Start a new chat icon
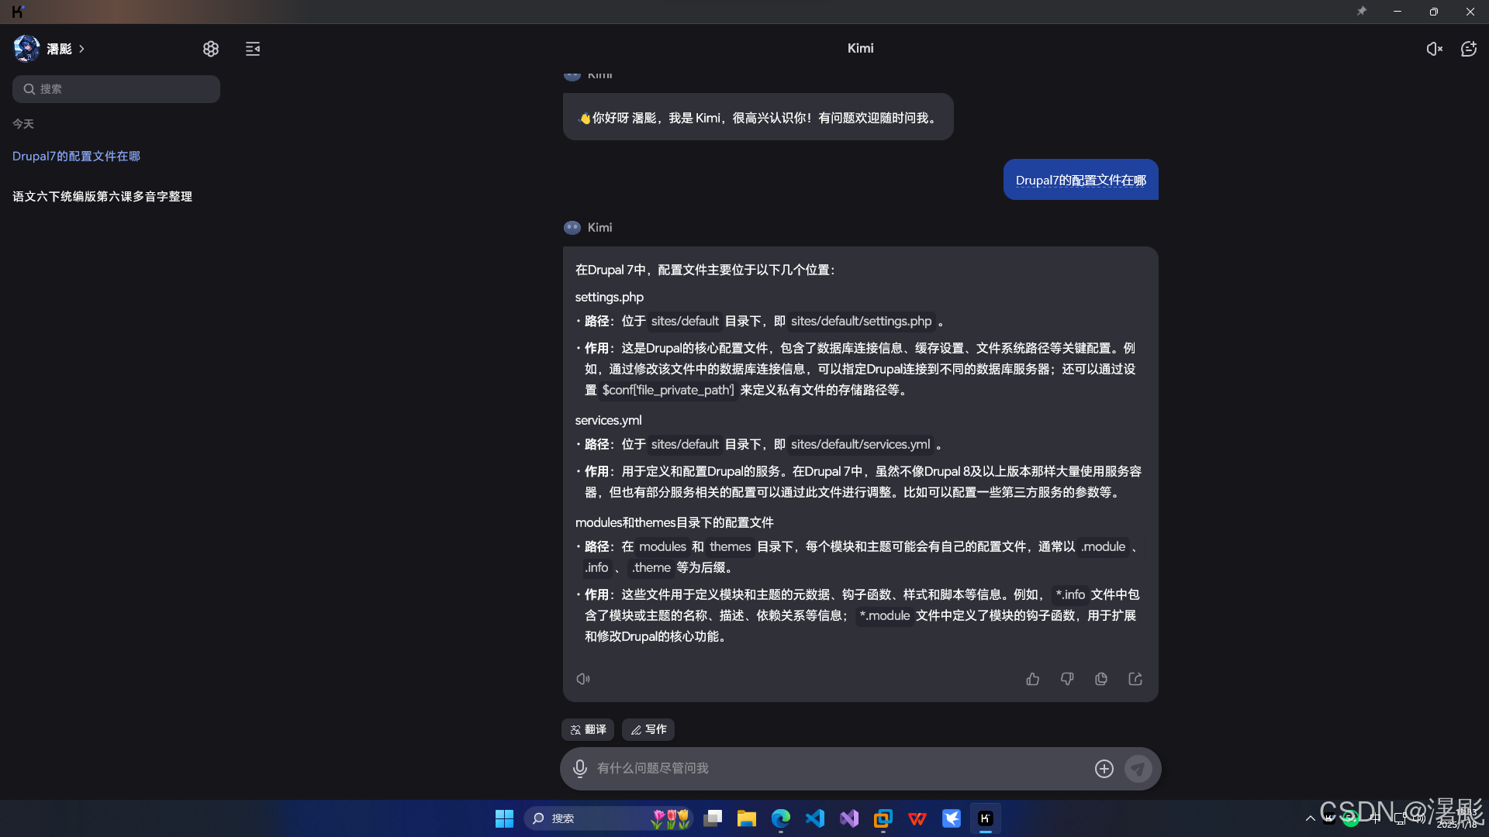This screenshot has height=837, width=1489. coord(1469,49)
